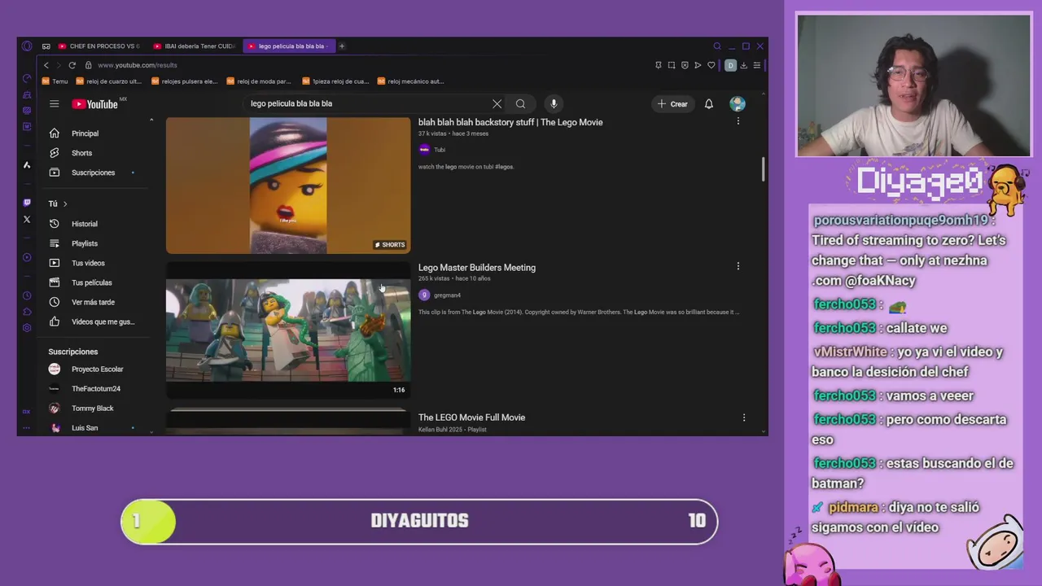Start voice search with microphone
This screenshot has width=1042, height=586.
coord(554,103)
